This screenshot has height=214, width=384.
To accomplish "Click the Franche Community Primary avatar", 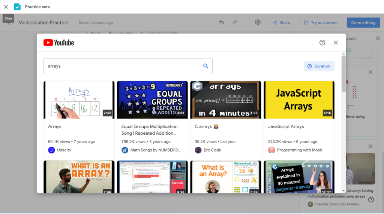I will click(x=310, y=204).
